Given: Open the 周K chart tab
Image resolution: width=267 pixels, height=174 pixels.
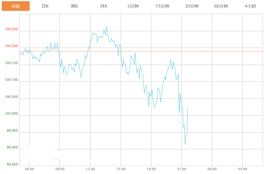Looking at the screenshot, I should pos(75,6).
